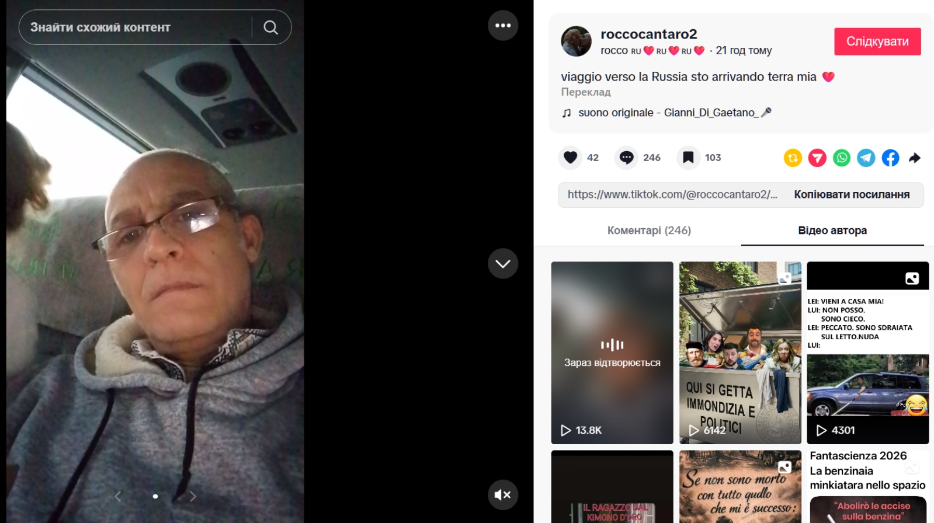The height and width of the screenshot is (523, 934).
Task: Repost video using yellow repost icon
Action: click(793, 158)
